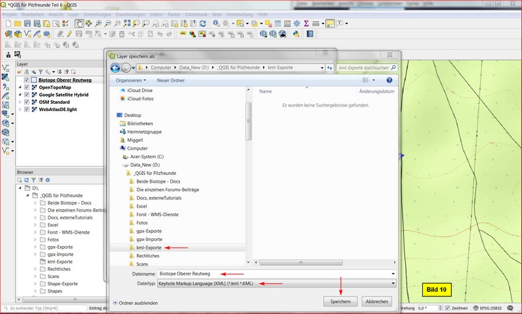This screenshot has width=522, height=314.
Task: Open the dialog's help question-mark icon
Action: pos(389,80)
